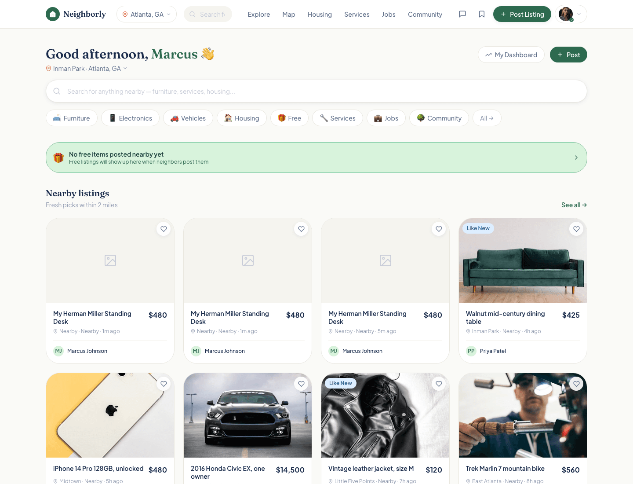
Task: Go to the Explore nav item
Action: (259, 15)
